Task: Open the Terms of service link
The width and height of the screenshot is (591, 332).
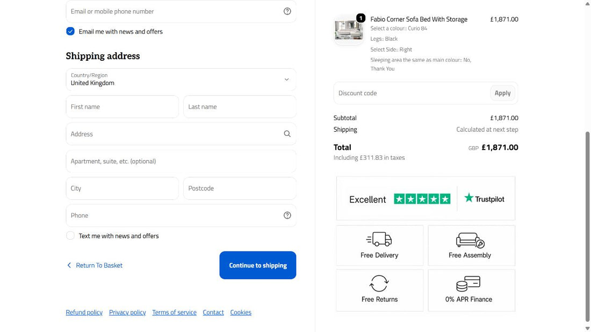Action: coord(174,313)
